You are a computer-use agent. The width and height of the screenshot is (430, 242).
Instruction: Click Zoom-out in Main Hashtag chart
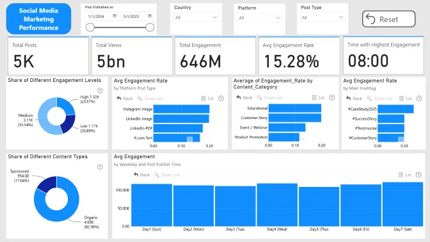tap(379, 98)
